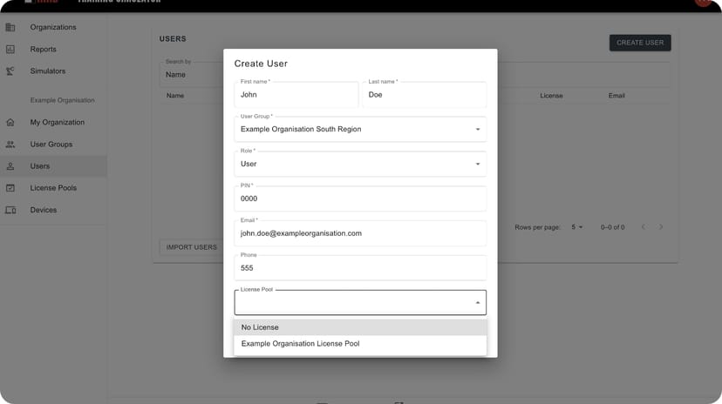Select the Users sidebar entry
The image size is (722, 404).
53,166
